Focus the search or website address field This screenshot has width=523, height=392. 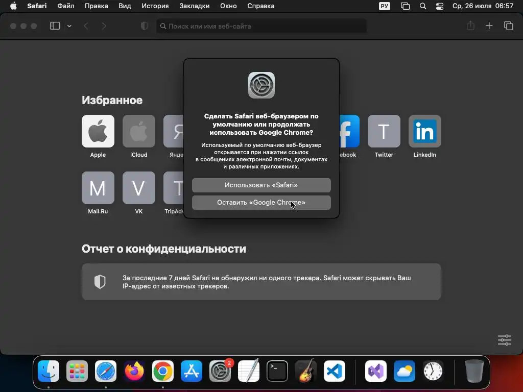pyautogui.click(x=261, y=26)
